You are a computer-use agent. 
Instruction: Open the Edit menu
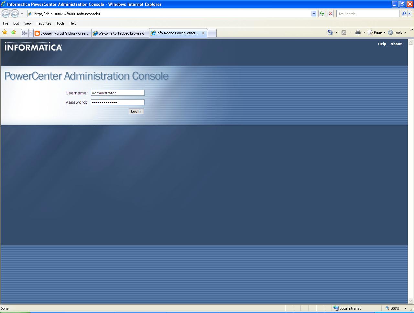click(16, 23)
